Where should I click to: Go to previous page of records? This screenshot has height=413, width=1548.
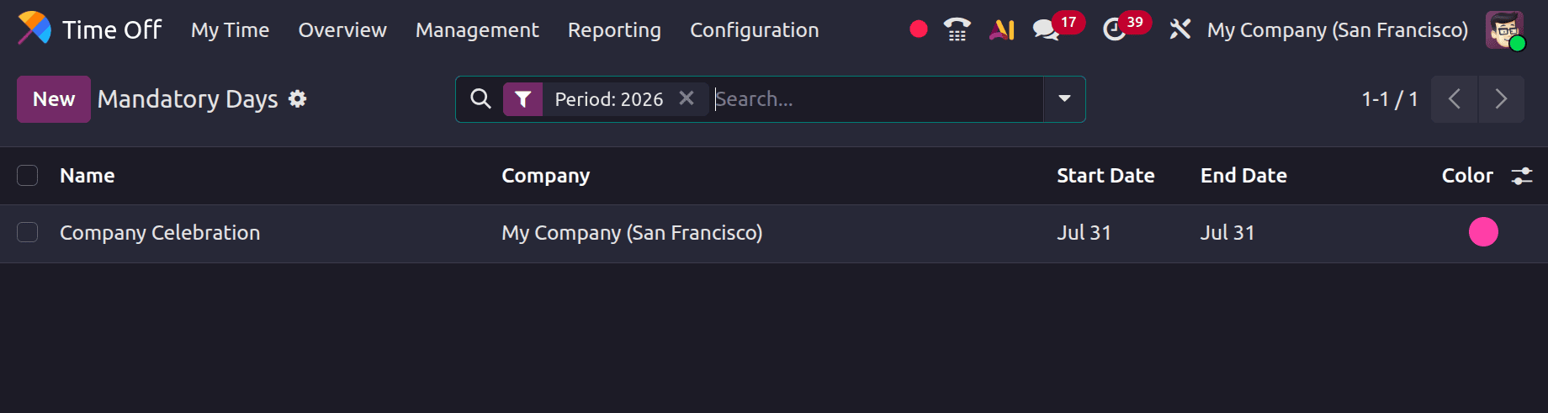1454,99
